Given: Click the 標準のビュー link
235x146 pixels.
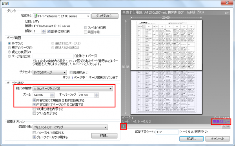Looking at the screenshot, I should pos(221,121).
